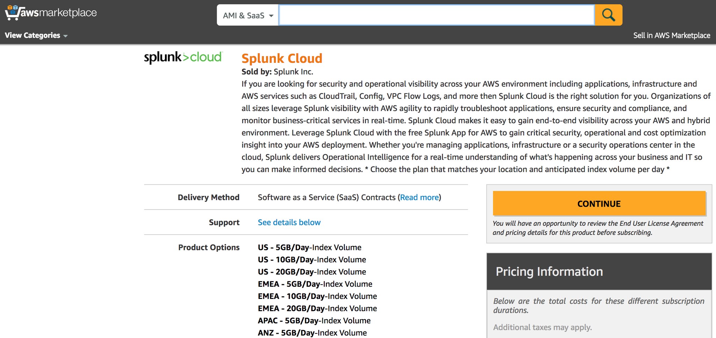Click the Pricing Information panel header

pyautogui.click(x=599, y=272)
